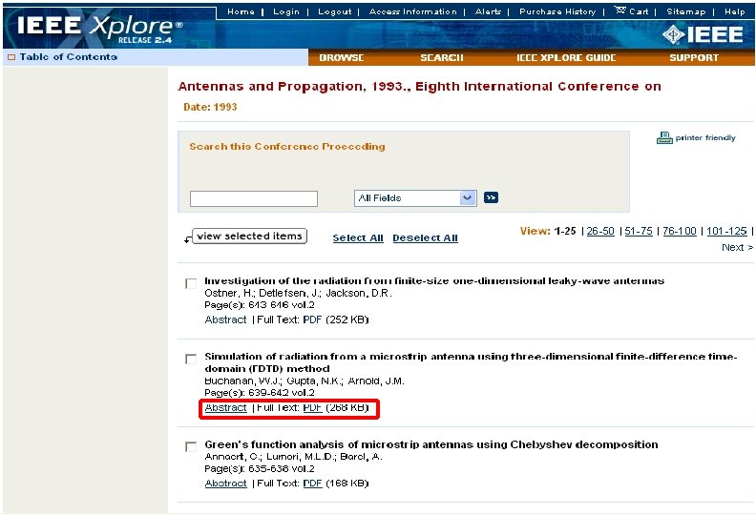This screenshot has width=756, height=515.
Task: Open Access Information link
Action: point(412,11)
